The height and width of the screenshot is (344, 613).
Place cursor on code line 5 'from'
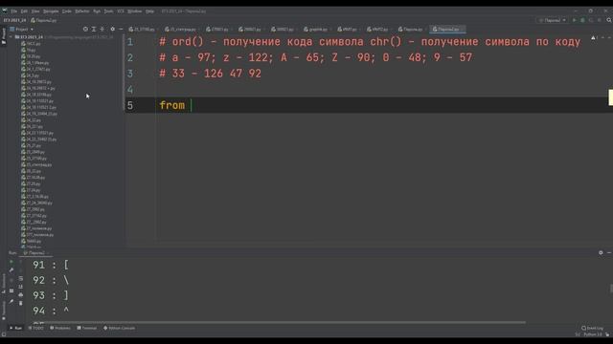pyautogui.click(x=172, y=105)
